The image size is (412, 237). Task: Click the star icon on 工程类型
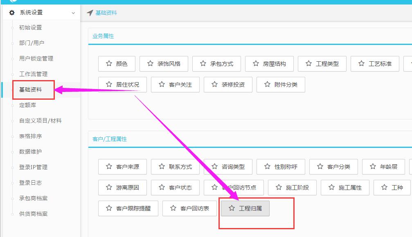(308, 64)
